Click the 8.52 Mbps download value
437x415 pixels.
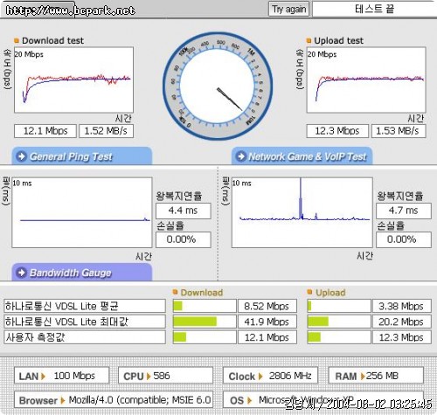coord(267,306)
